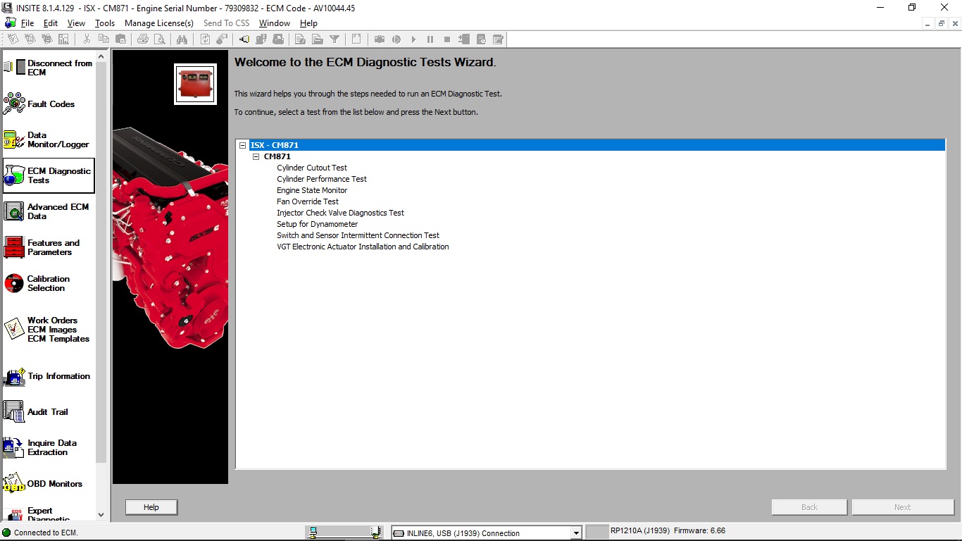The width and height of the screenshot is (962, 541).
Task: Select Cylinder Cutout Test
Action: pyautogui.click(x=312, y=168)
